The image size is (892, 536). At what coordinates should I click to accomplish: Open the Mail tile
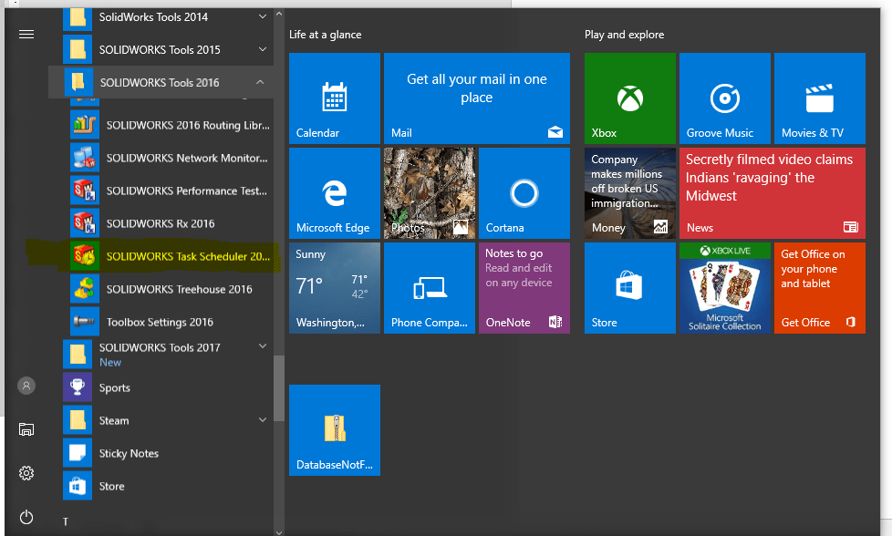tap(477, 98)
